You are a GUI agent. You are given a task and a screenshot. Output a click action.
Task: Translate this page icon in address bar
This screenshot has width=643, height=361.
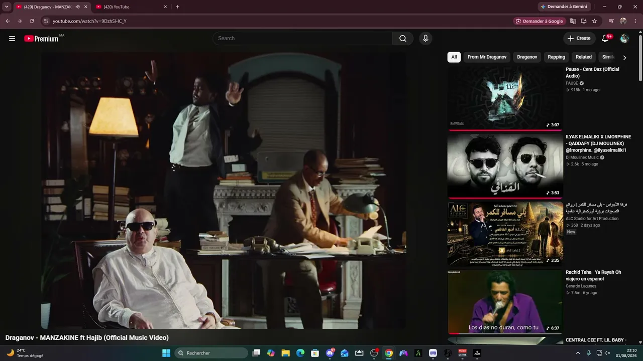(x=573, y=21)
